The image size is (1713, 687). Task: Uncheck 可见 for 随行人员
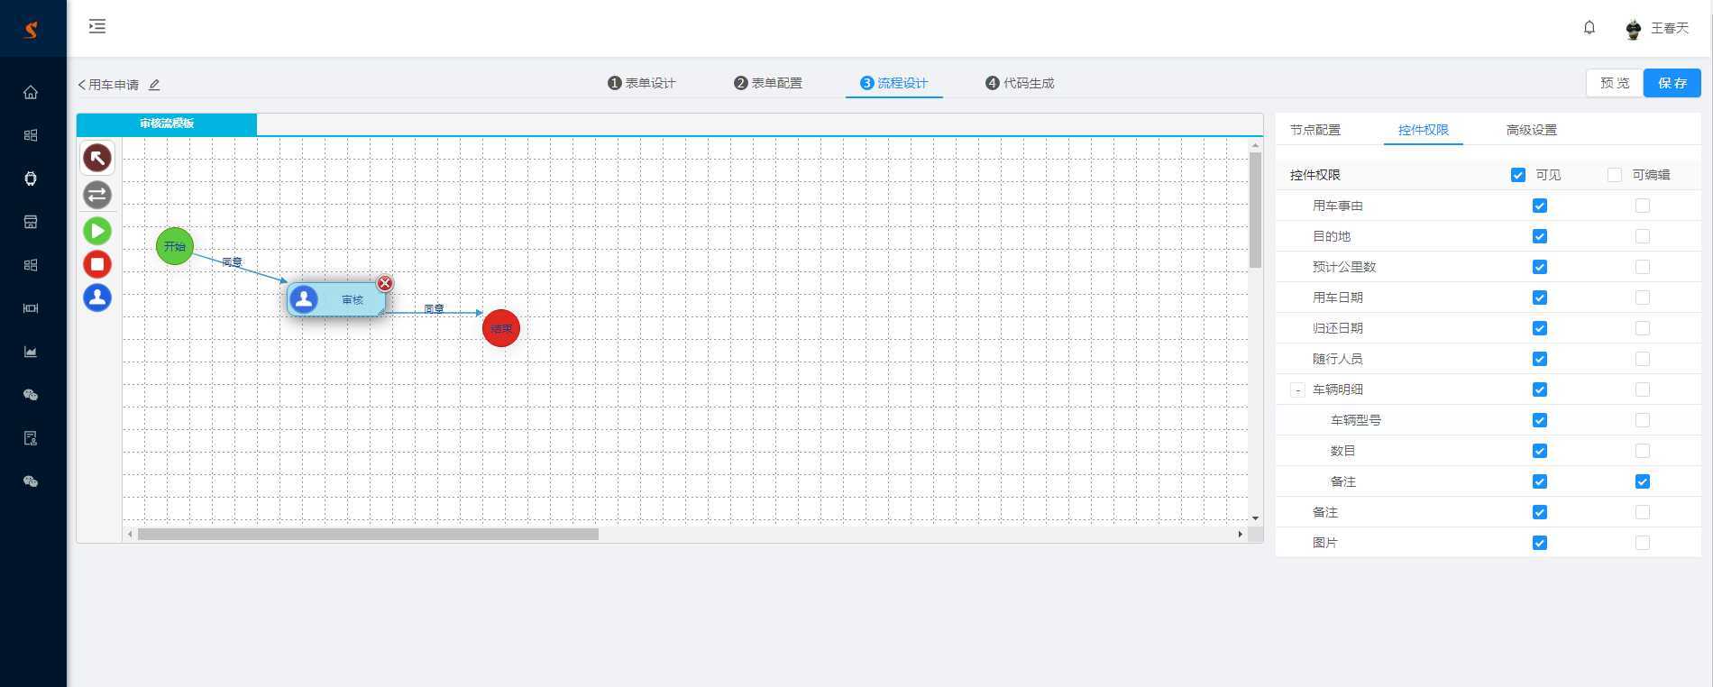pos(1540,359)
